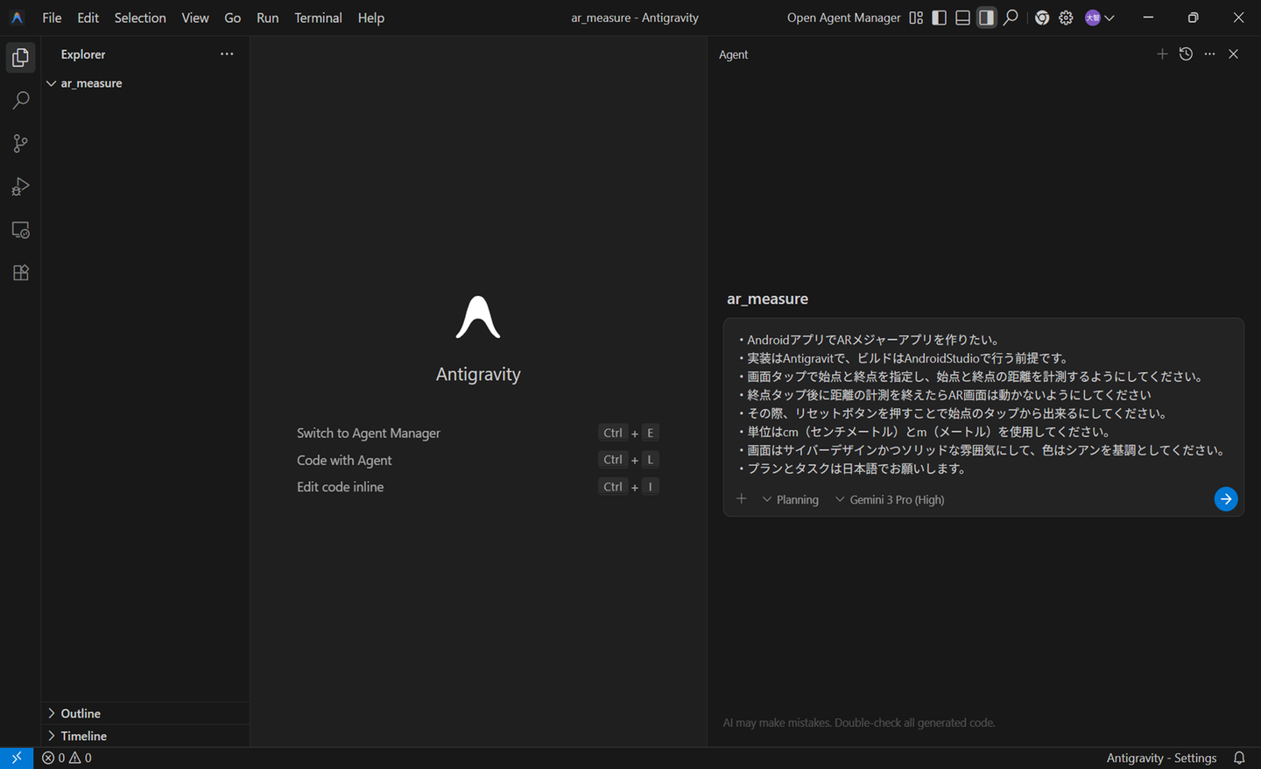Screen dimensions: 1261x769
Task: Open the Planning mode dropdown
Action: [791, 500]
